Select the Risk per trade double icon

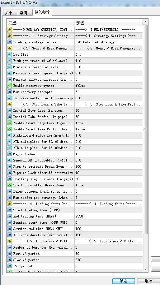pyautogui.click(x=9, y=61)
